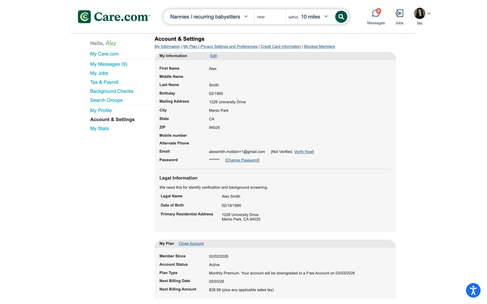
Task: Click Edit next to My Information
Action: (213, 56)
